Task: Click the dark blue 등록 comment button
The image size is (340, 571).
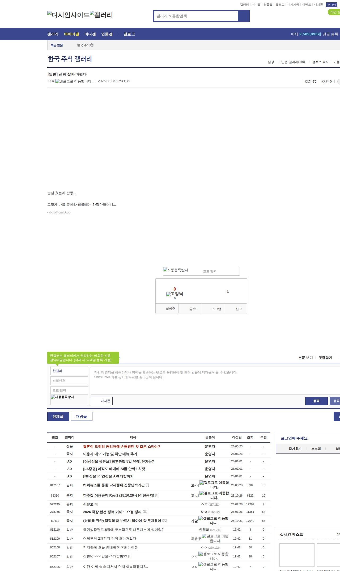Action: (x=316, y=401)
